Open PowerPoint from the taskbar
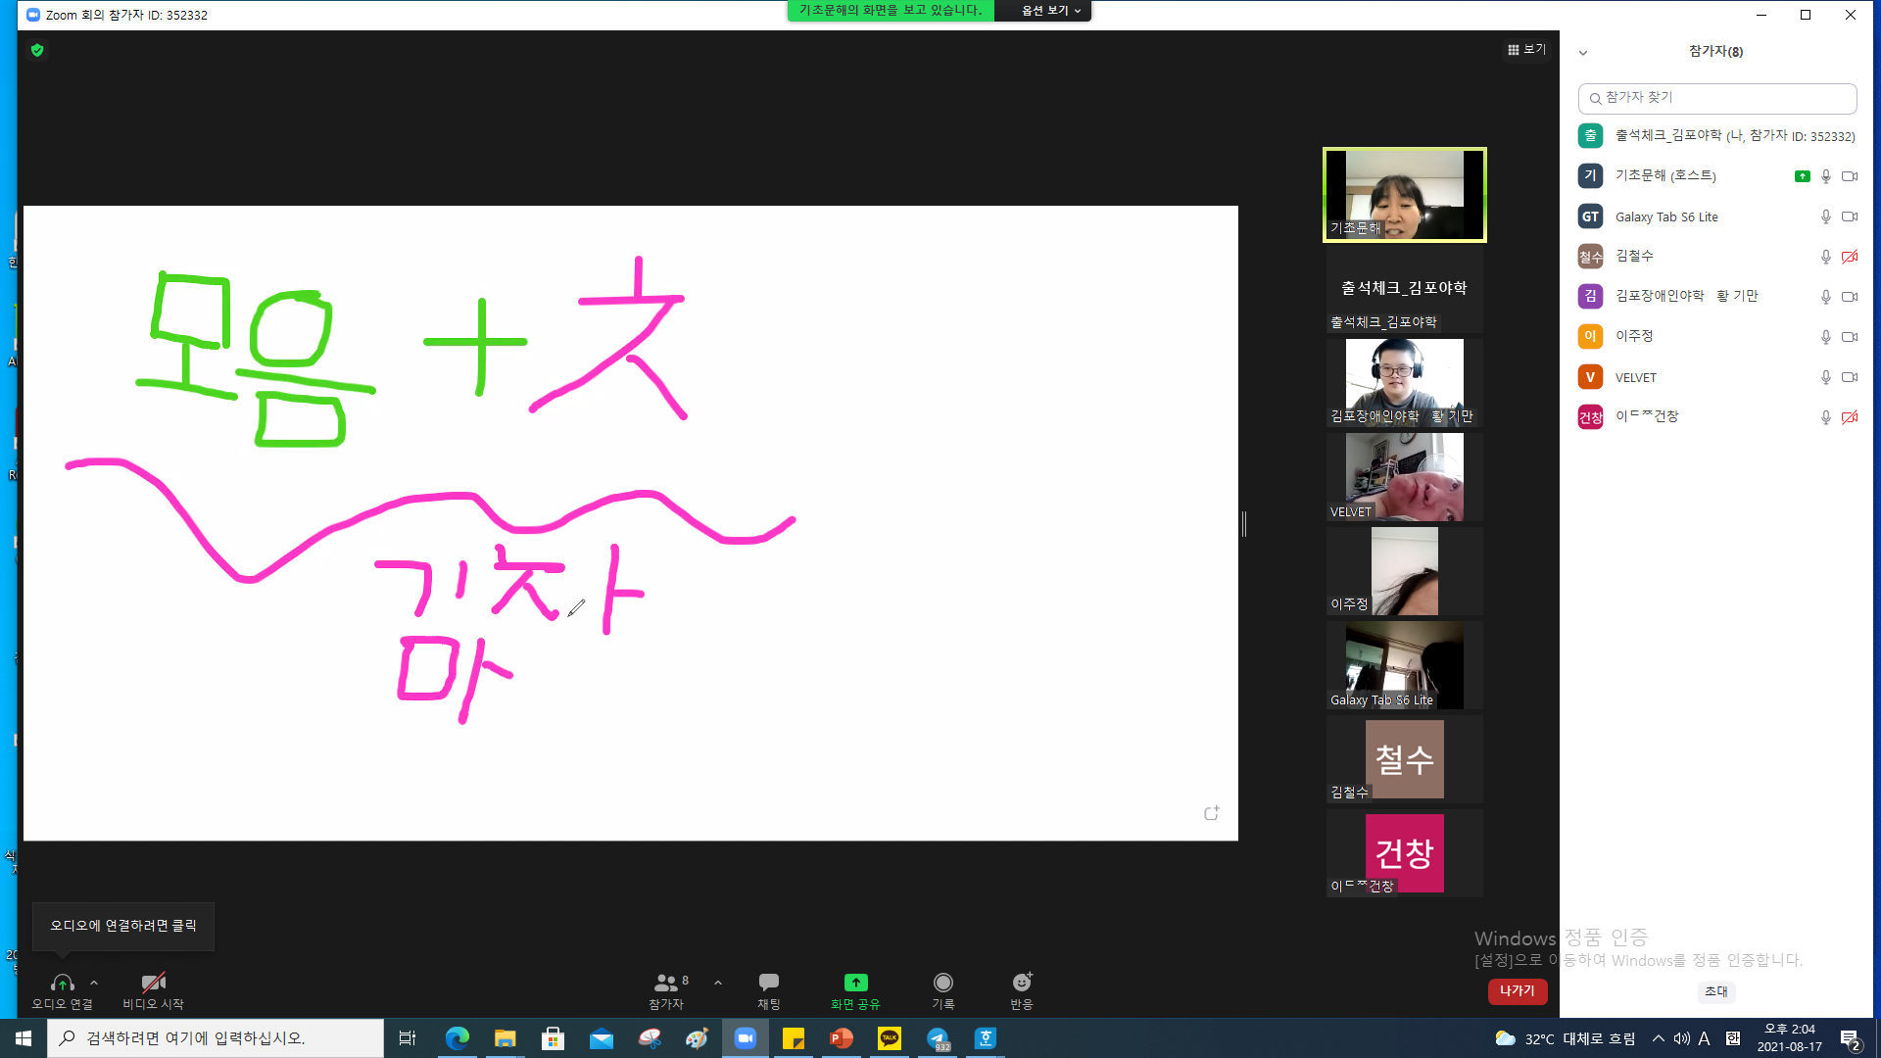Viewport: 1881px width, 1058px height. (x=842, y=1038)
